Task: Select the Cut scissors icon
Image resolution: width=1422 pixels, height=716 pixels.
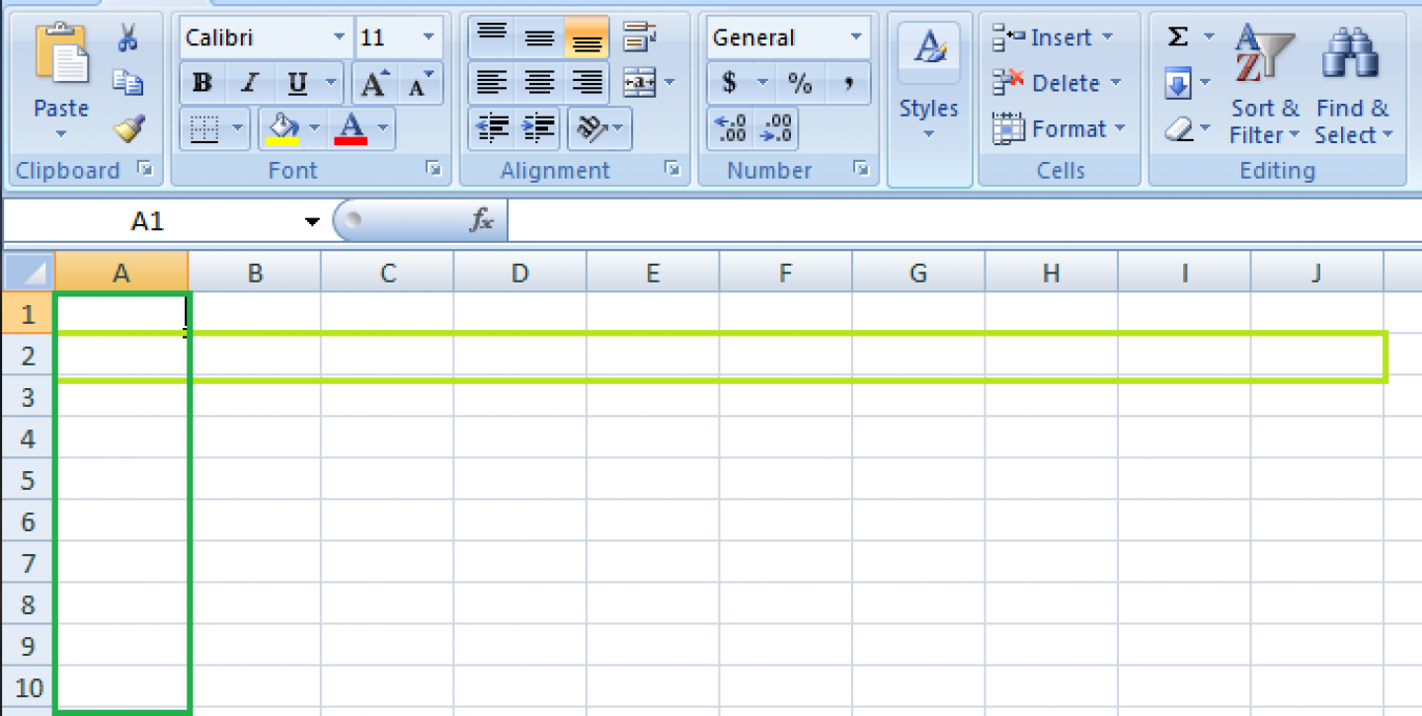Action: [x=129, y=36]
